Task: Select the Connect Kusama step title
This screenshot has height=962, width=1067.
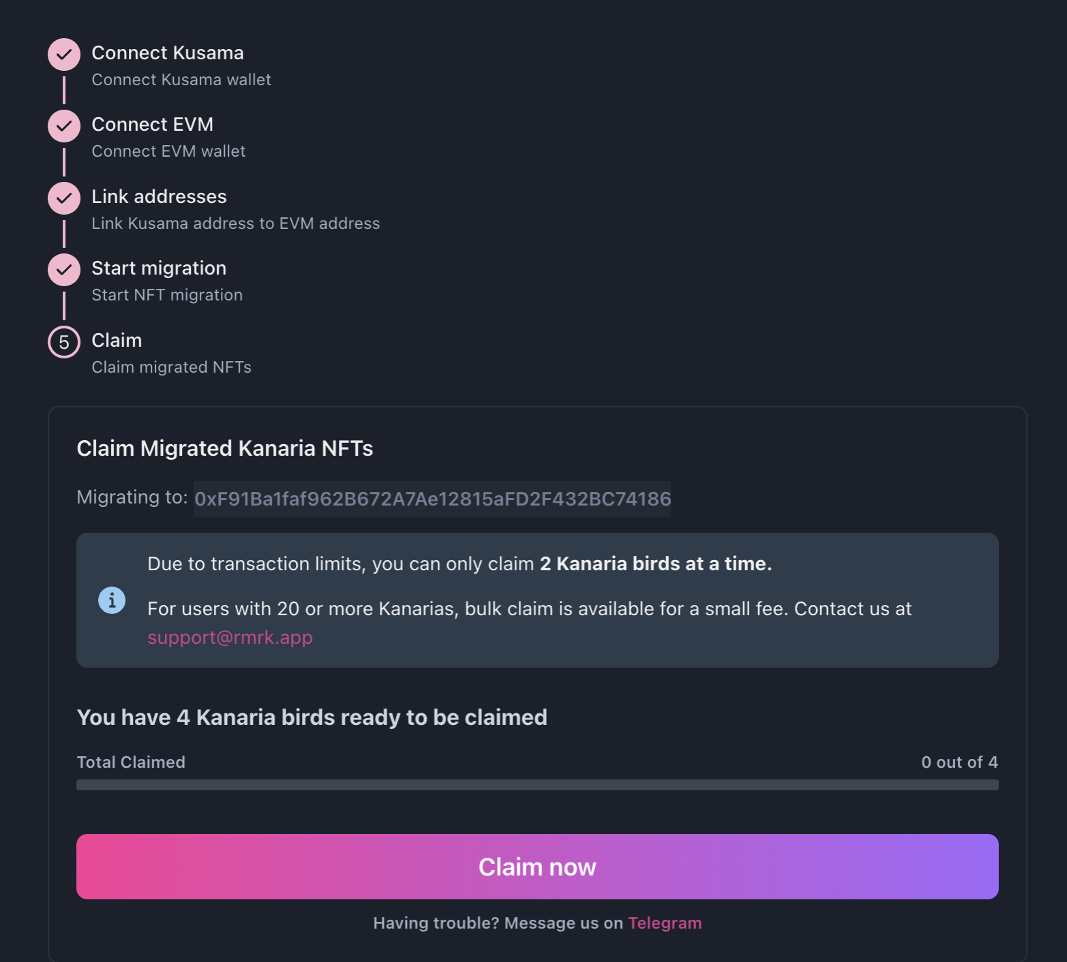Action: (168, 53)
